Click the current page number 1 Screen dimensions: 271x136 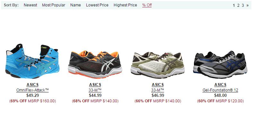(234, 5)
